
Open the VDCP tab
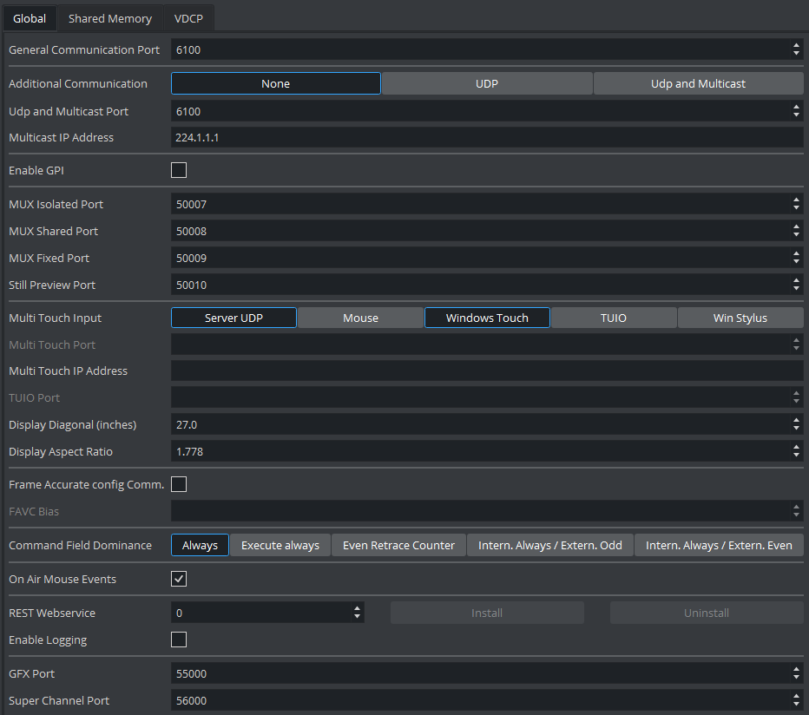pyautogui.click(x=188, y=18)
